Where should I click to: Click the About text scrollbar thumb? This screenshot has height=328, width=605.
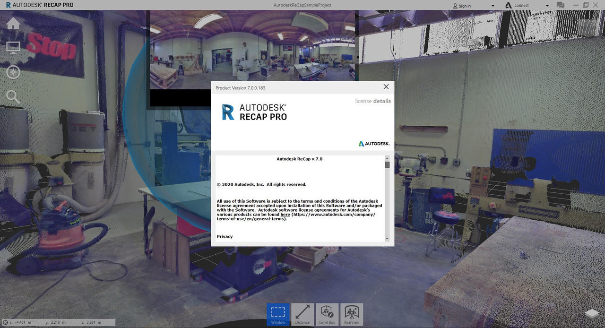pos(387,165)
